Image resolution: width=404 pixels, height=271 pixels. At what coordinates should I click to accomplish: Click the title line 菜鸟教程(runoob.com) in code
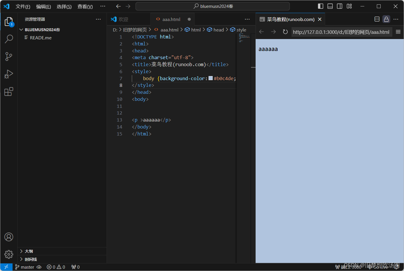(180, 64)
